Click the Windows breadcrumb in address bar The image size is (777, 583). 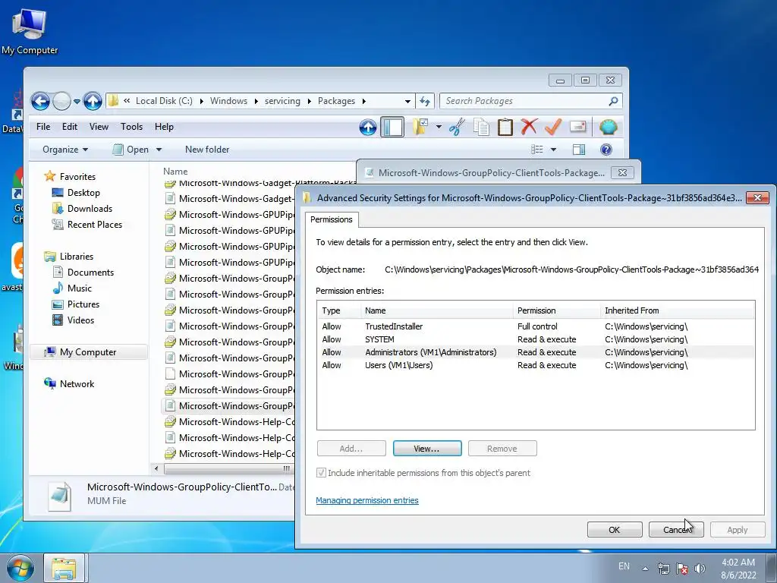(x=228, y=101)
